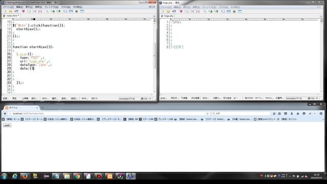Click 再生 function key in index.html editor
The height and width of the screenshot is (184, 327).
tap(14, 98)
